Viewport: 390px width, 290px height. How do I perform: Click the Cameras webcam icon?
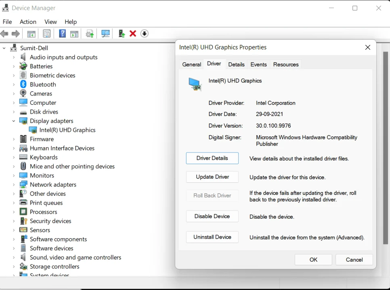(23, 93)
